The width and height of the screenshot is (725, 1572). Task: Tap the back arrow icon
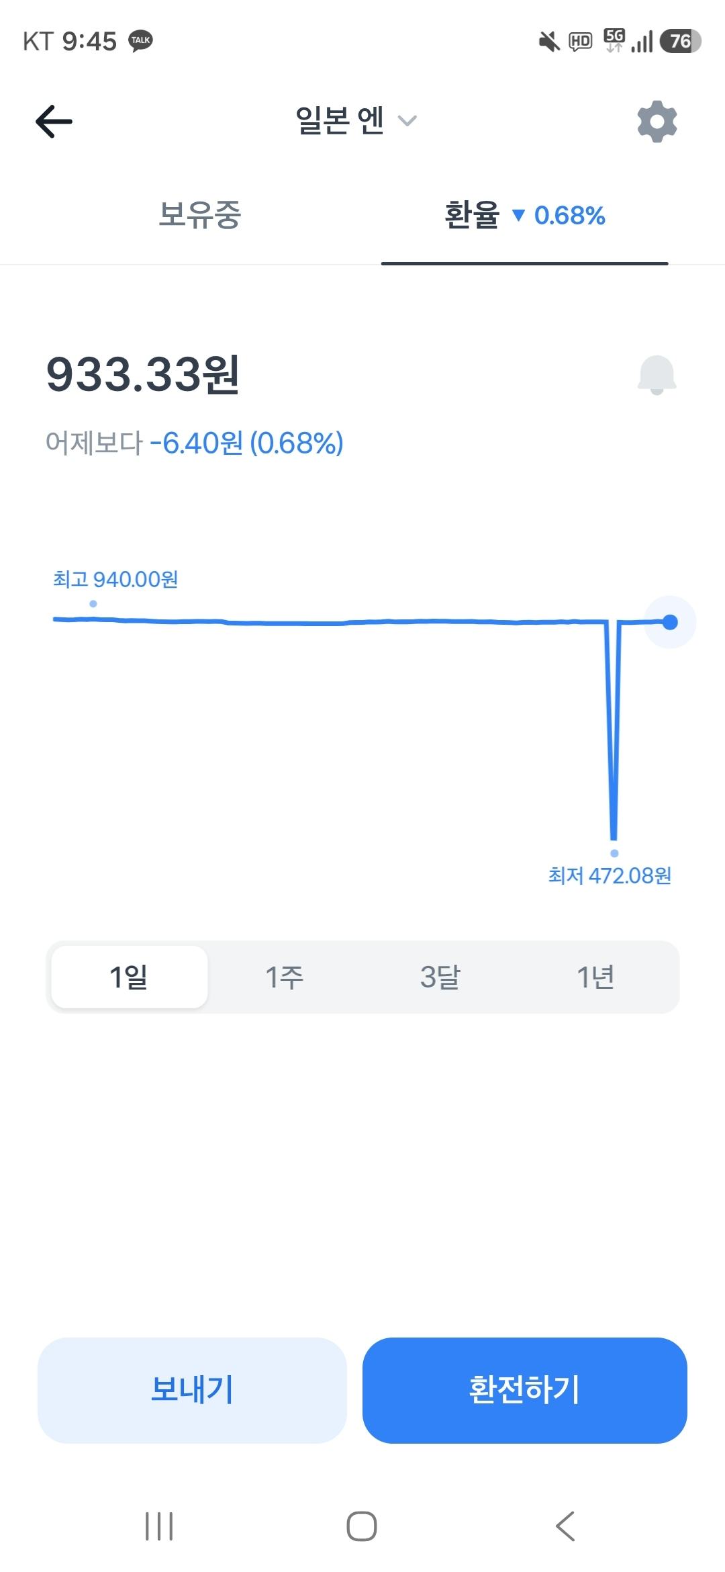[x=54, y=122]
